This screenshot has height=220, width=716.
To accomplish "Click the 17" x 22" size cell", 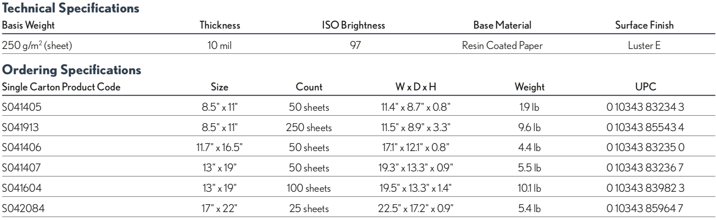I will coord(220,208).
